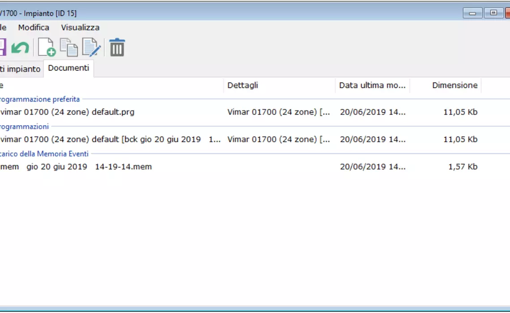
Task: Maximize the Impianto window
Action: 493,13
